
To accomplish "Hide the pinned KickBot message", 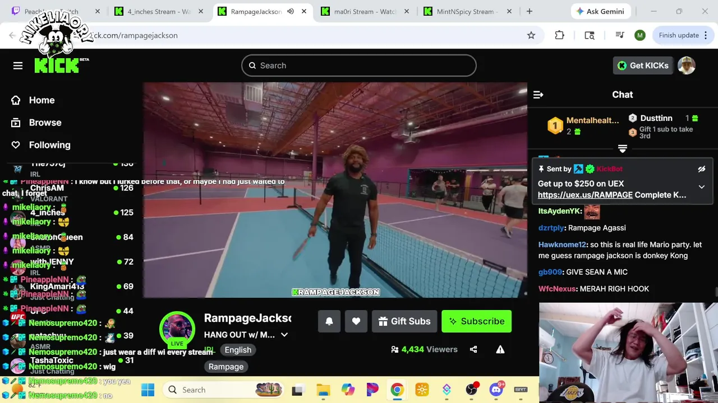I will (x=701, y=169).
